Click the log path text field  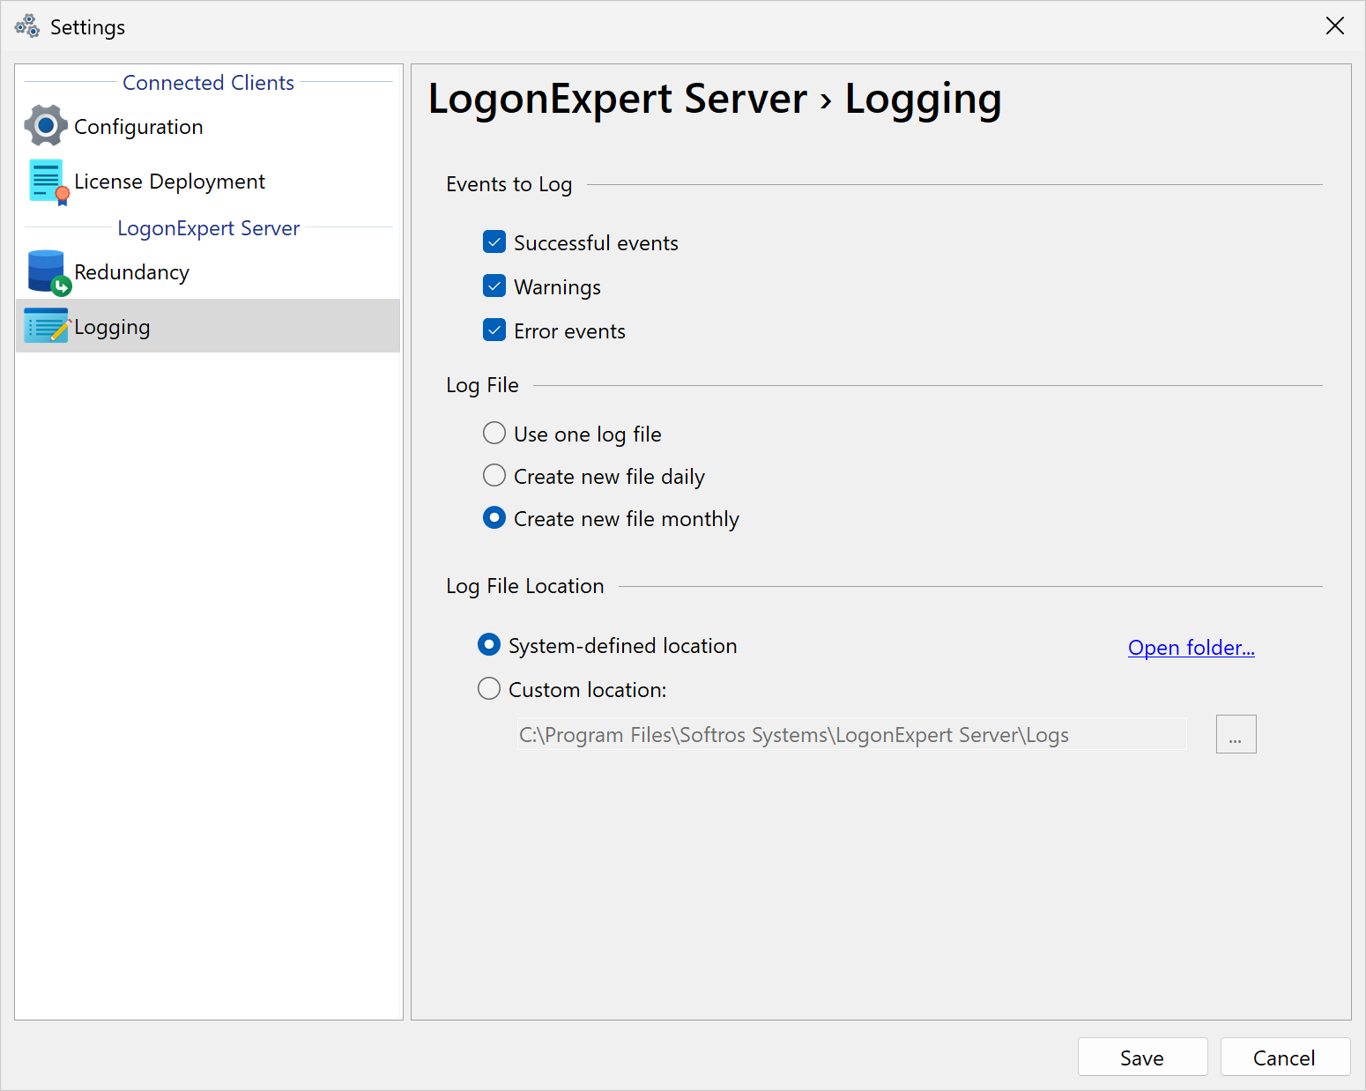850,734
